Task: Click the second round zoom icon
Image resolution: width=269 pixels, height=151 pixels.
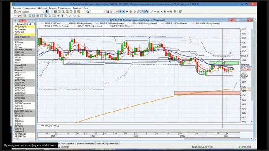Action: point(134,12)
